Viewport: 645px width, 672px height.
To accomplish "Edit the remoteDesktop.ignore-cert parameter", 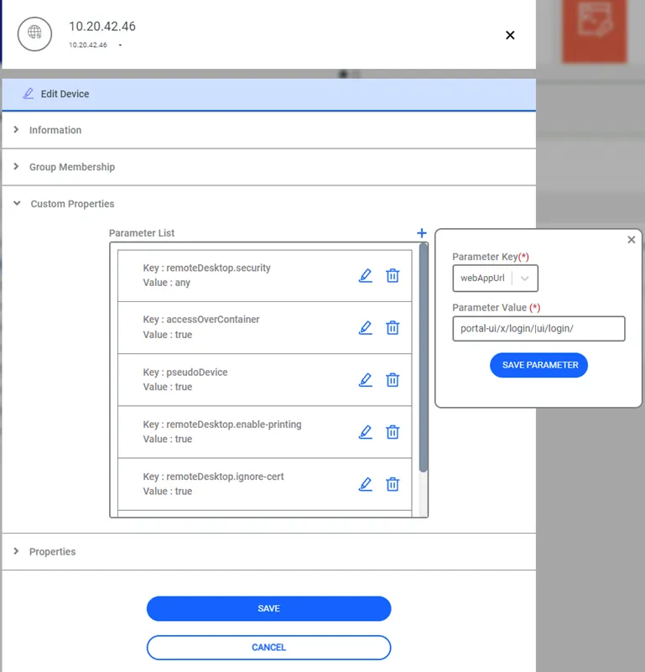I will pos(365,484).
